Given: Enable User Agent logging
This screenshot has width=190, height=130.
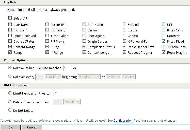Looking at the screenshot, I should point(84,35).
